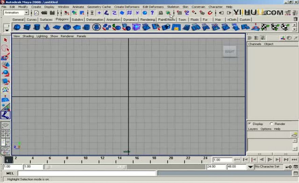Create a polygon cone from shelf

[47, 27]
